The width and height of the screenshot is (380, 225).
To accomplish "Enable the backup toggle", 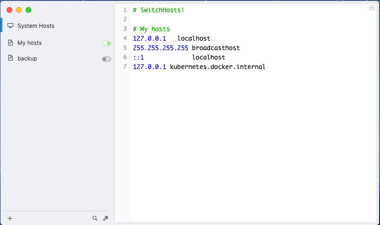I will pos(106,59).
